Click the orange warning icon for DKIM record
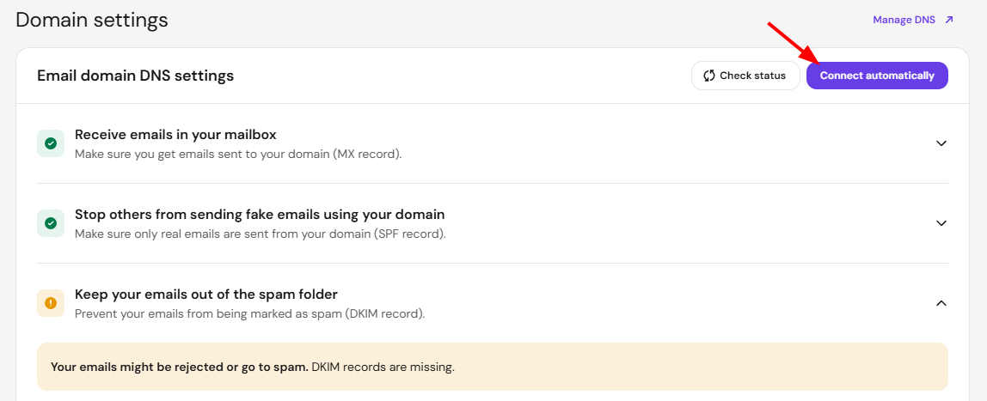 (x=51, y=303)
